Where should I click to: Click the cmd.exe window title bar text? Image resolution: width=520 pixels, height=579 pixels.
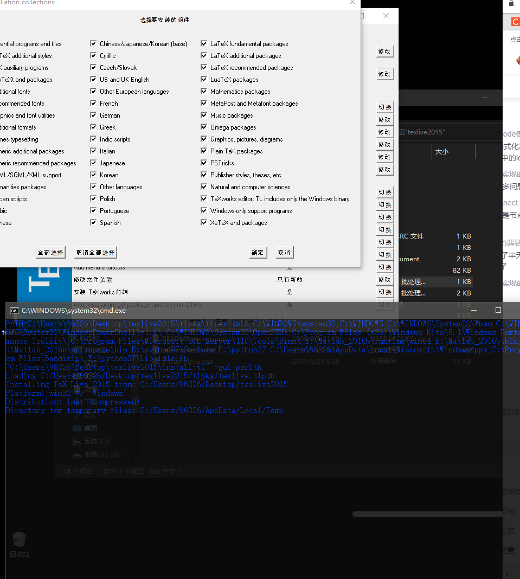coord(74,311)
